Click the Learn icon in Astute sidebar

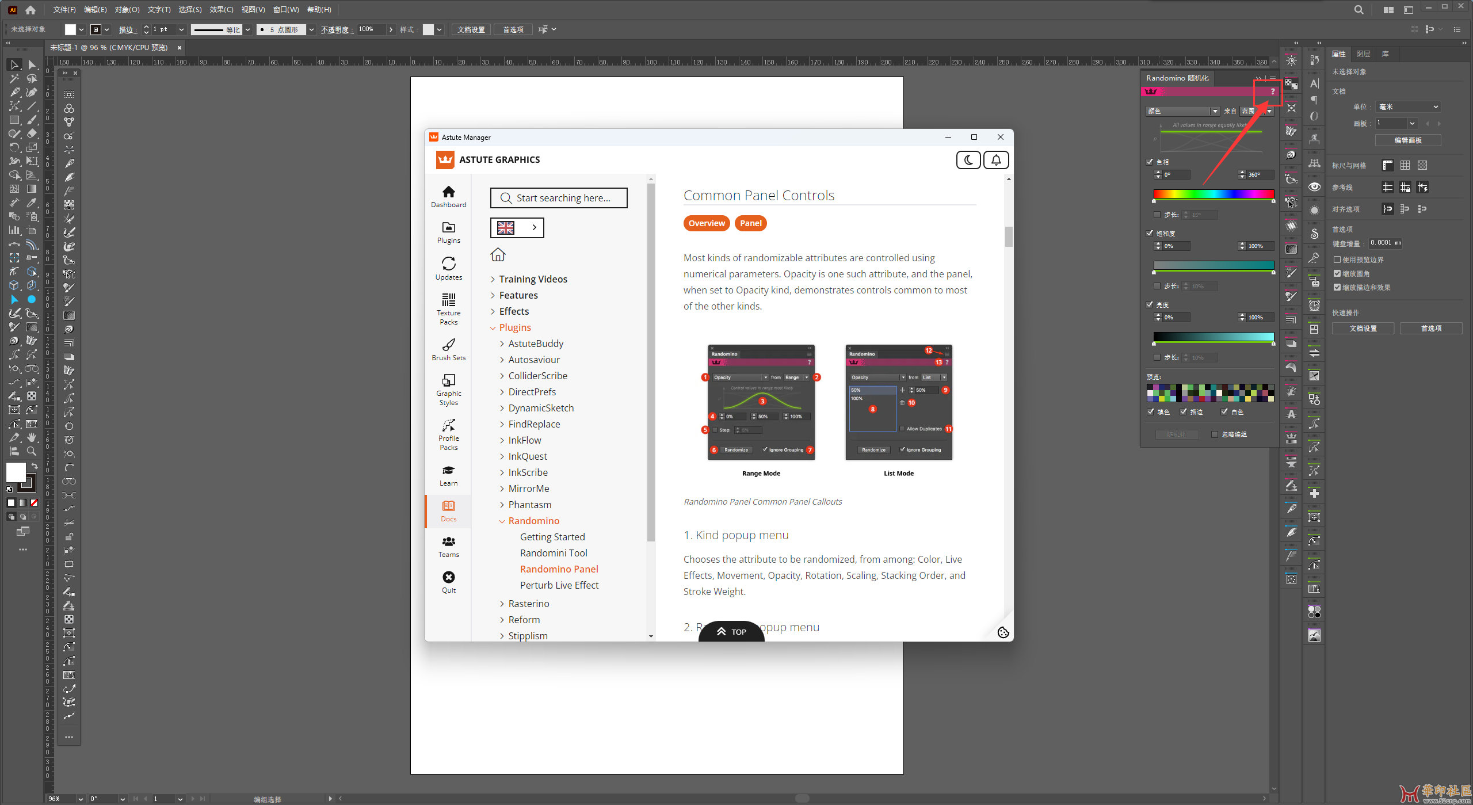point(448,475)
